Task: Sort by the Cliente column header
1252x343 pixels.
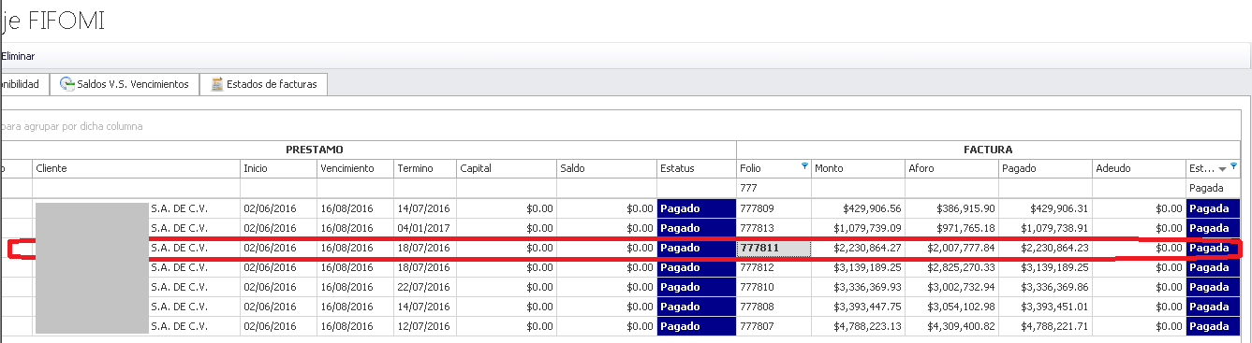Action: [x=136, y=168]
